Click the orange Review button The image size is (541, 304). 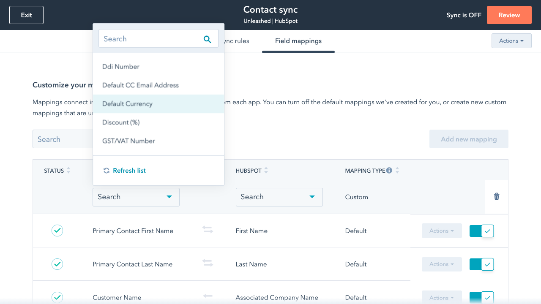click(509, 15)
